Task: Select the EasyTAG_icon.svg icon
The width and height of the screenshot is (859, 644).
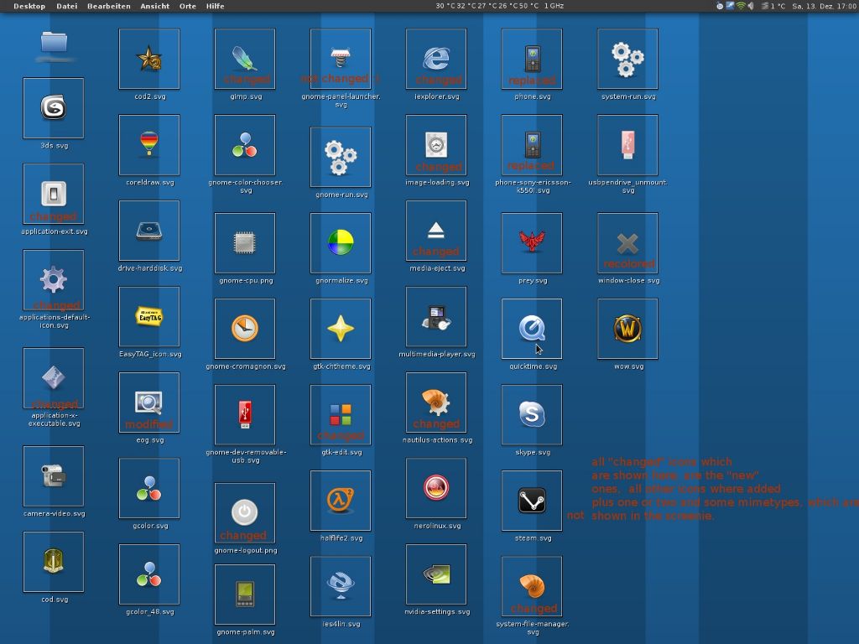Action: point(149,316)
